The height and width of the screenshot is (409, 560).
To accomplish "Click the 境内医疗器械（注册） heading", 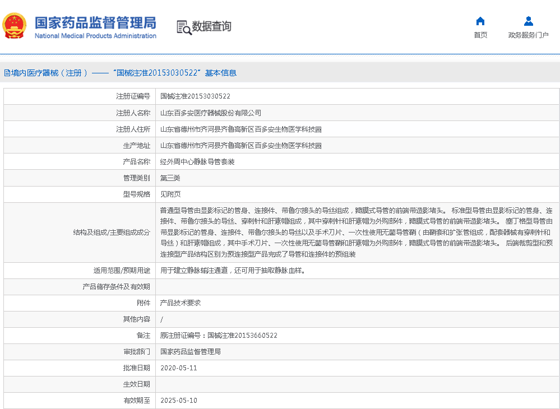I will click(49, 73).
